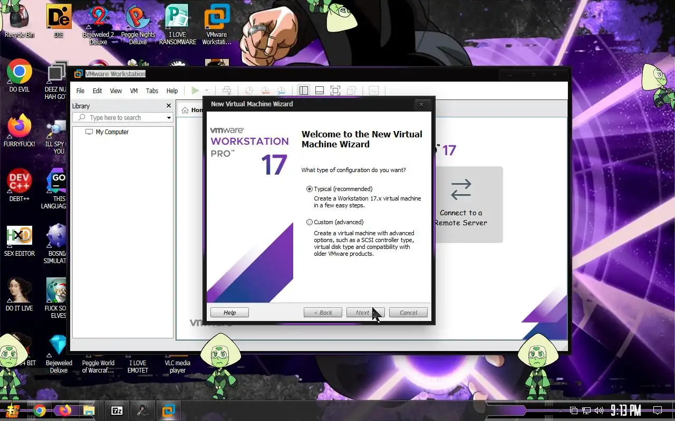Screen dimensions: 675x421
Task: Click the 9:13 PM taskbar clock
Action: pos(626,410)
